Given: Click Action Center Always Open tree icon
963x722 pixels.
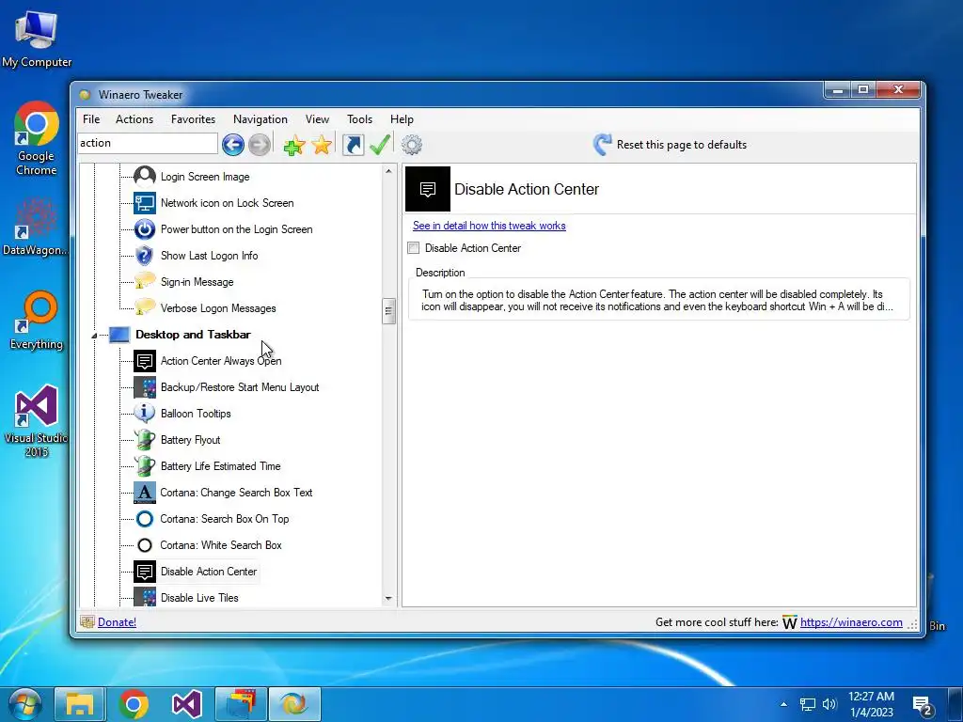Looking at the screenshot, I should coord(145,361).
